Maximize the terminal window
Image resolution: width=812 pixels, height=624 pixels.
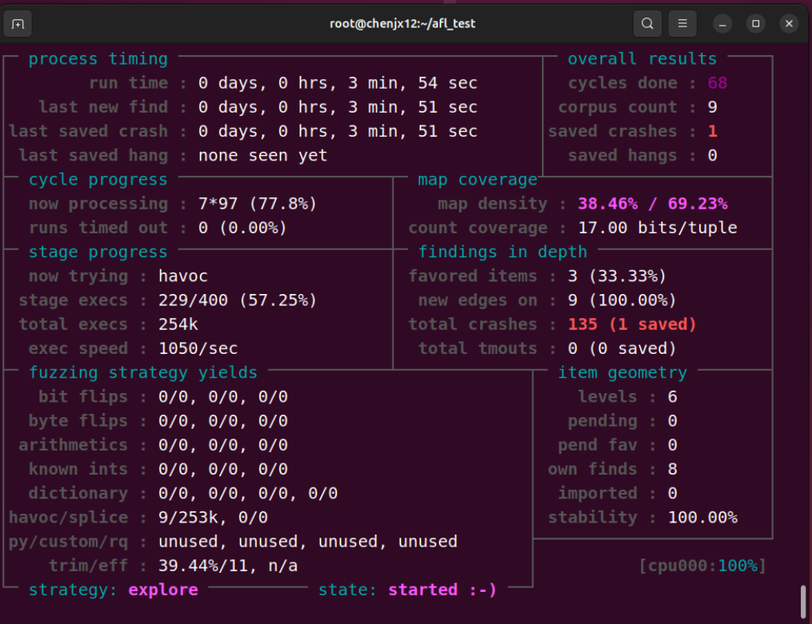[x=755, y=24]
